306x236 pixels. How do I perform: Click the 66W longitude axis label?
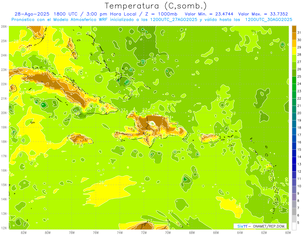tap(216, 232)
